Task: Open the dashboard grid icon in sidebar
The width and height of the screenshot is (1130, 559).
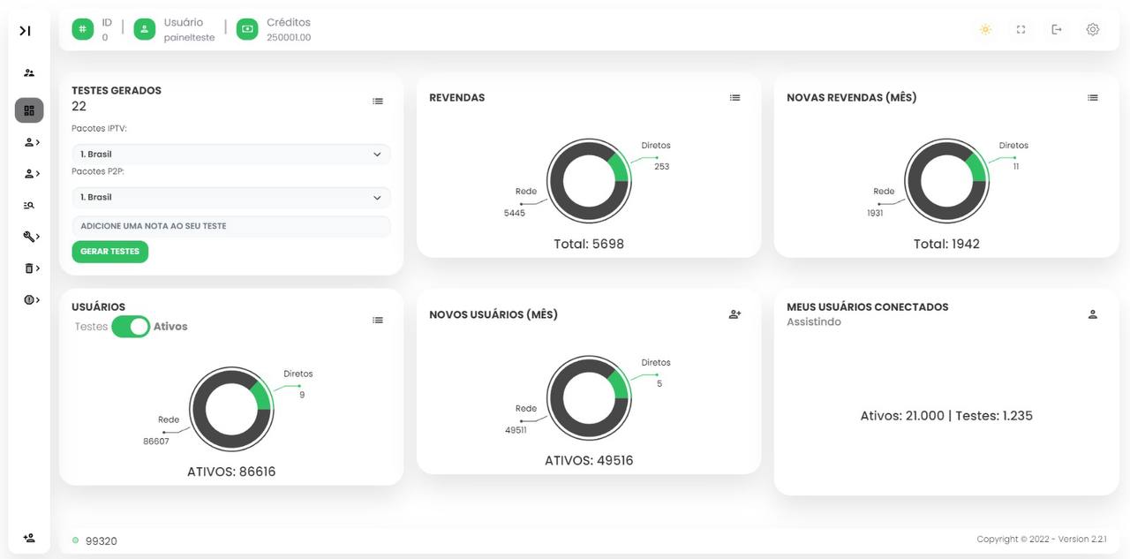Action: tap(29, 110)
